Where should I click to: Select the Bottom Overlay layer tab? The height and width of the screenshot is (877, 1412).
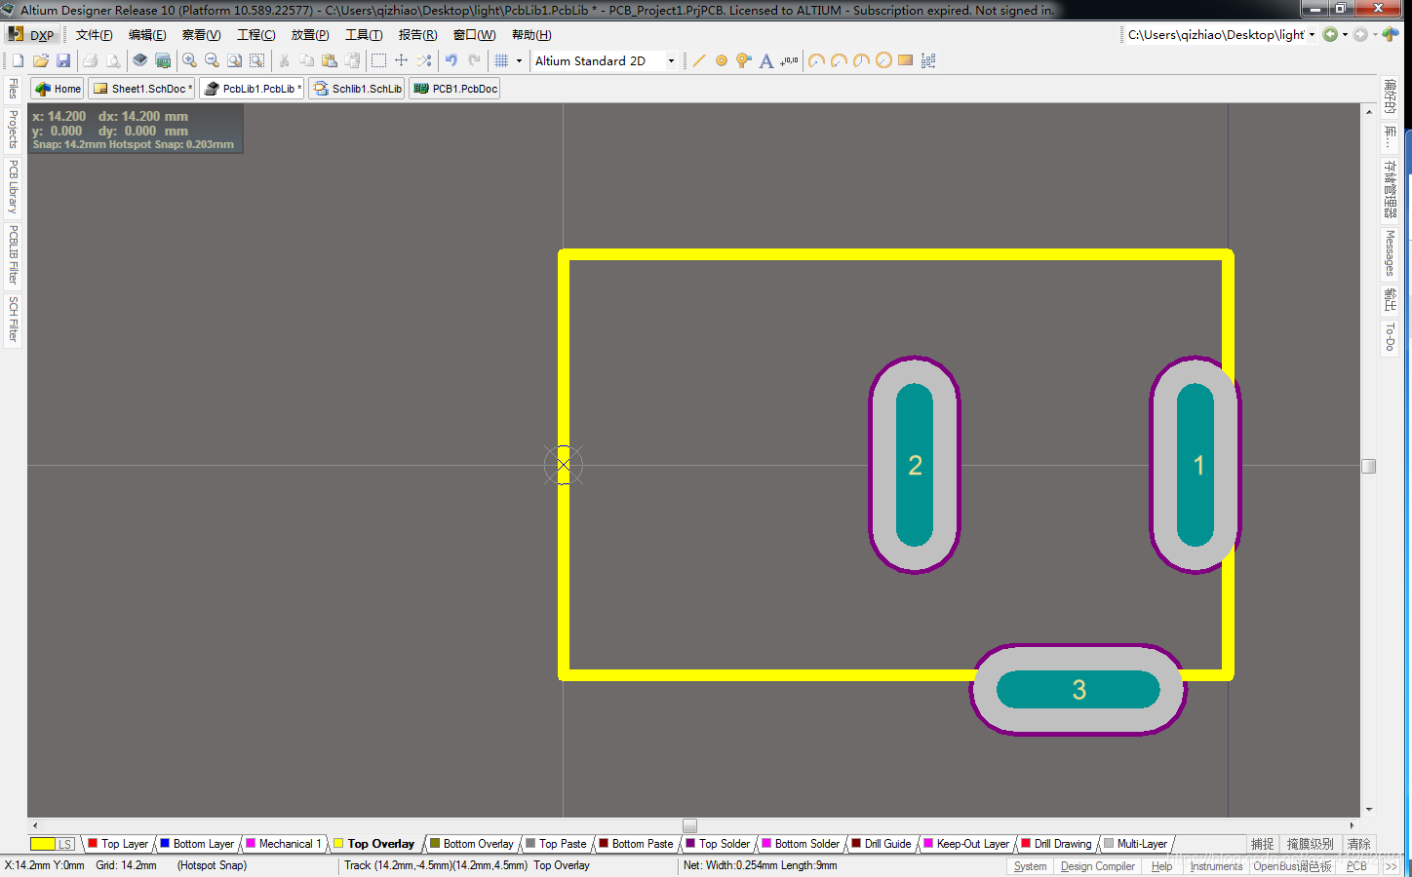click(472, 844)
